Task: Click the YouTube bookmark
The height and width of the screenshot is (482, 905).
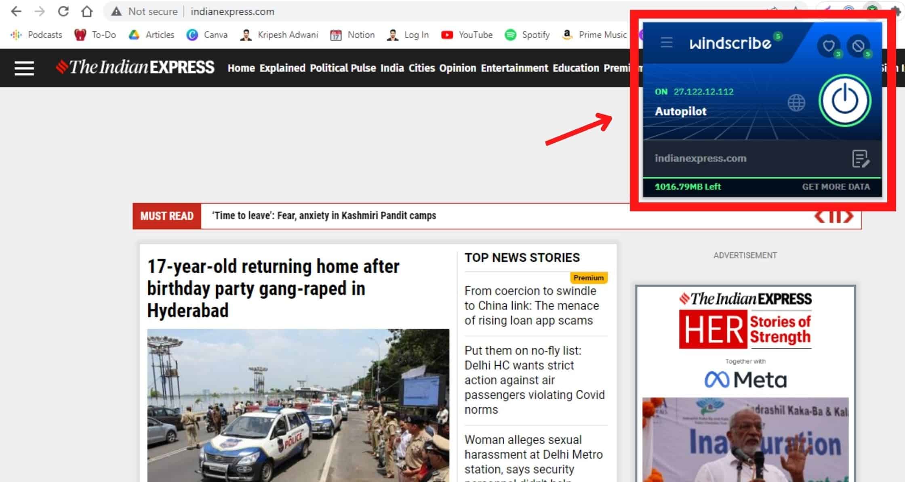Action: tap(467, 35)
